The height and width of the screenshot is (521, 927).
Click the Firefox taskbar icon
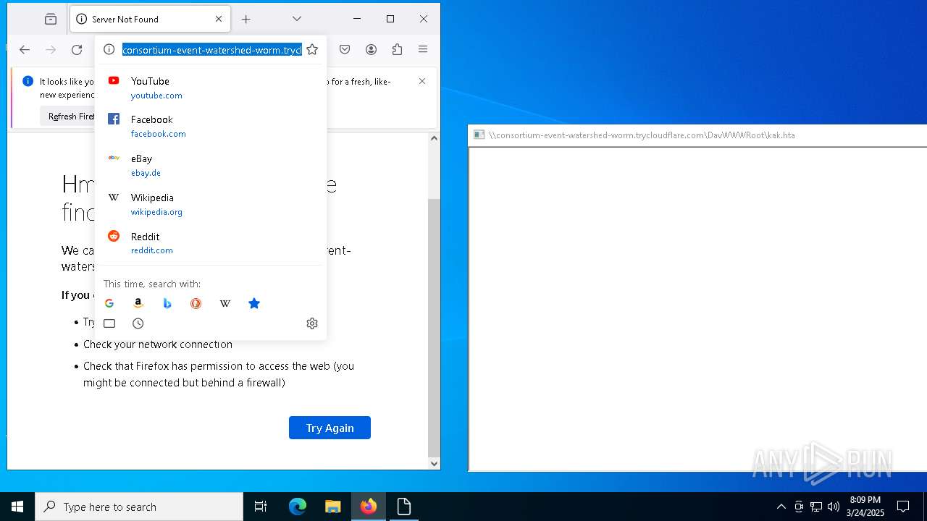(369, 507)
